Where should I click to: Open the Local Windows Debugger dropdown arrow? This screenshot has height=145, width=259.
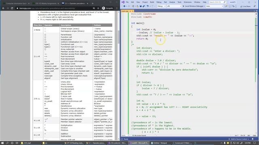[x=204, y=6]
